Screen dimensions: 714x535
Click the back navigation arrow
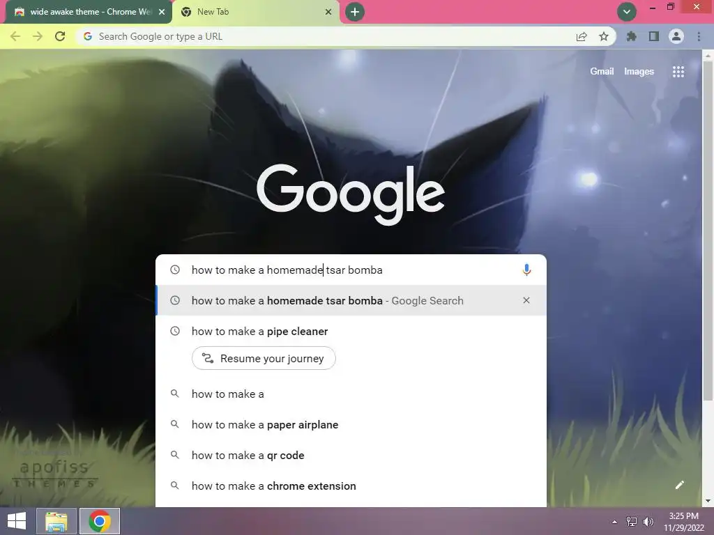pos(15,36)
